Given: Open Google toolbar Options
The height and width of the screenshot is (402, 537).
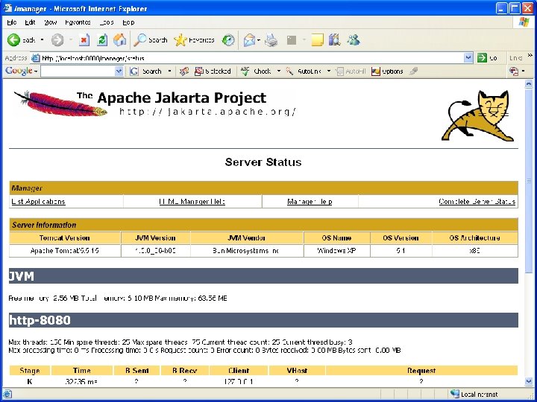Looking at the screenshot, I should pos(387,71).
